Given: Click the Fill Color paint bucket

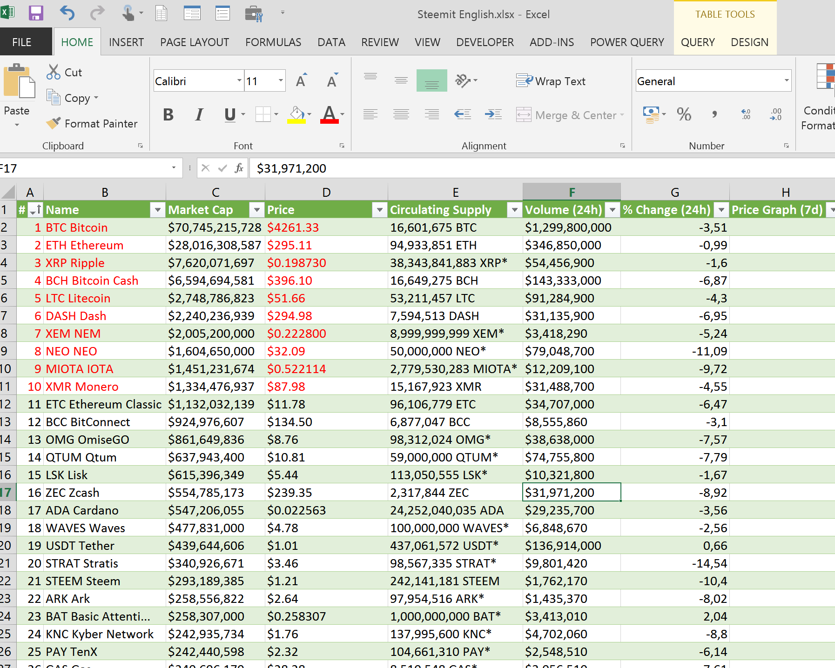Looking at the screenshot, I should pos(296,114).
